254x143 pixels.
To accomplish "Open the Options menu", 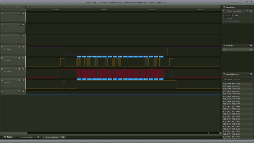I will [x=234, y=2].
